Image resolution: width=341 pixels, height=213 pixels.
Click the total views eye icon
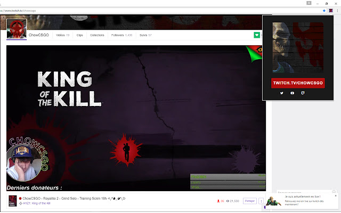point(228,201)
